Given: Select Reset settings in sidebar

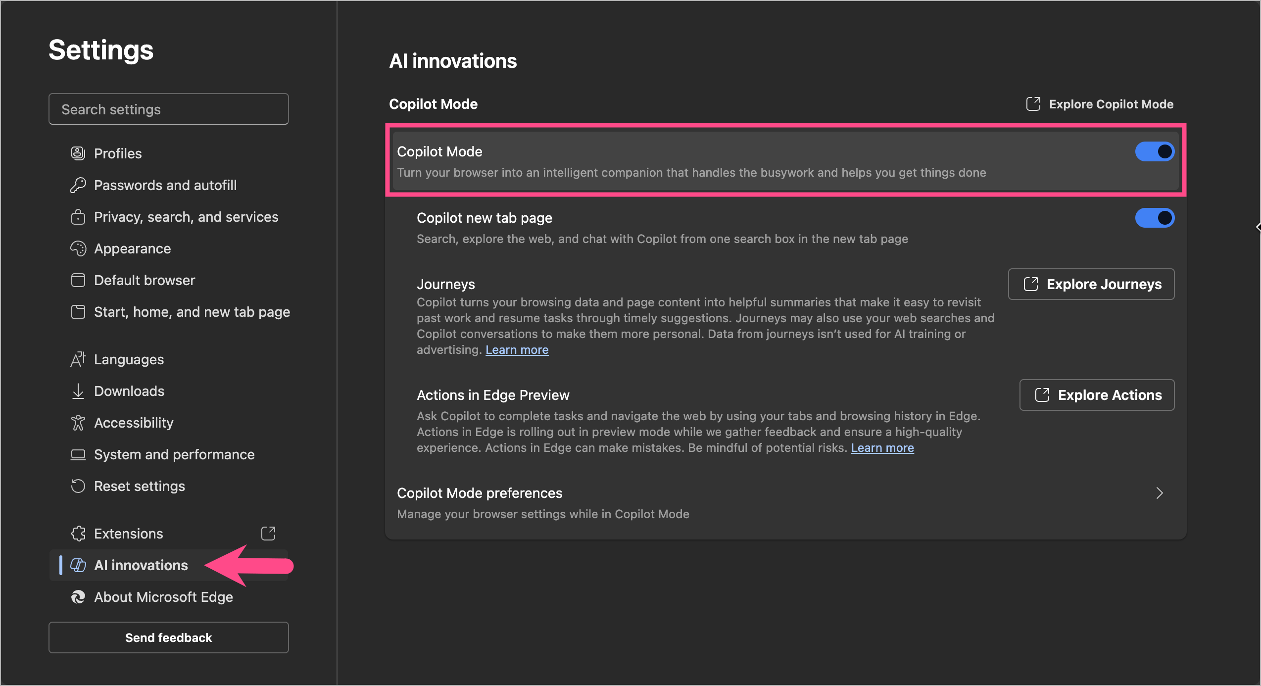Looking at the screenshot, I should pos(140,486).
